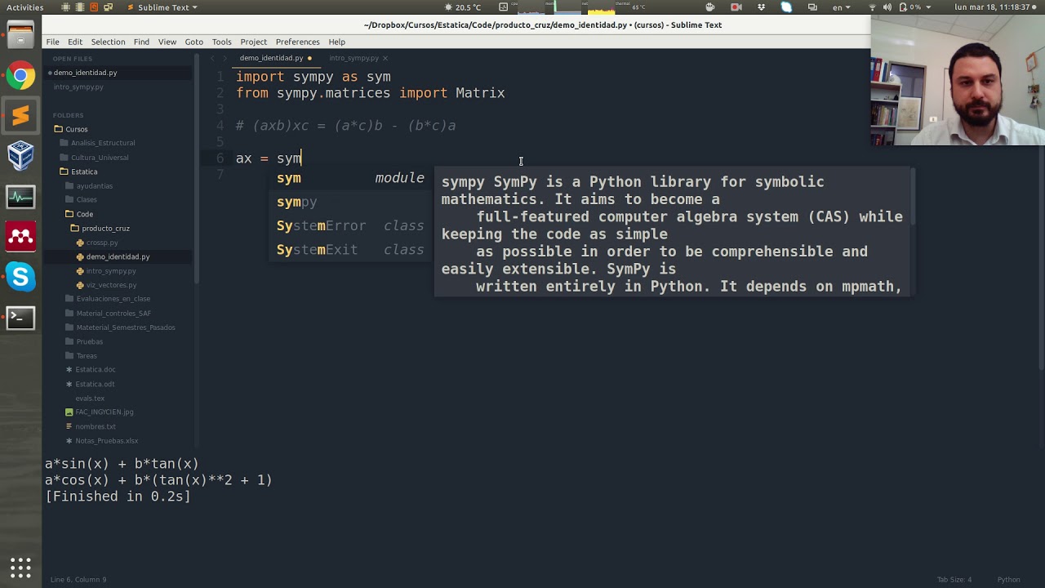Open the Caffeine cup indicator
This screenshot has width=1045, height=588.
[x=710, y=7]
